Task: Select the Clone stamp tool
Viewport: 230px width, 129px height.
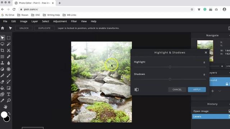Action: tap(3, 63)
